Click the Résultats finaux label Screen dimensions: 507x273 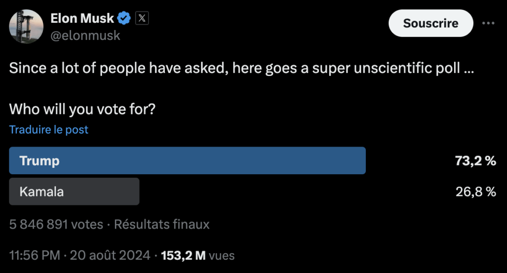point(162,224)
